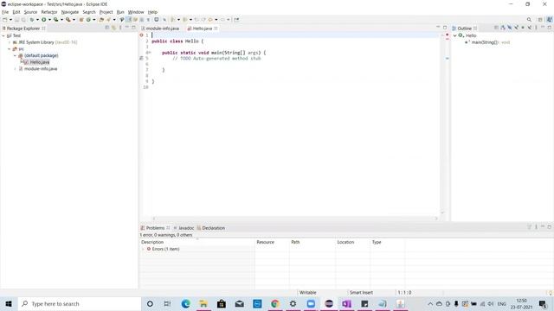Viewport: 554px width, 311px height.
Task: Click the error marker on line 1
Action: click(141, 35)
